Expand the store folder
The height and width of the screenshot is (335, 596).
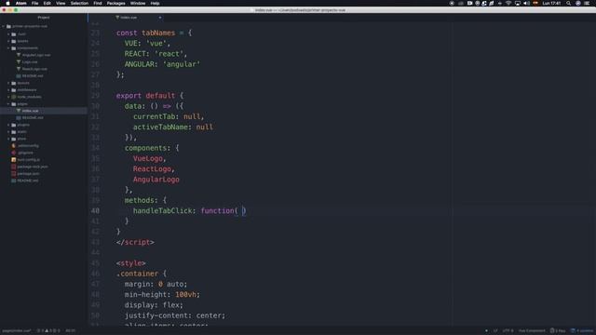(x=8, y=139)
